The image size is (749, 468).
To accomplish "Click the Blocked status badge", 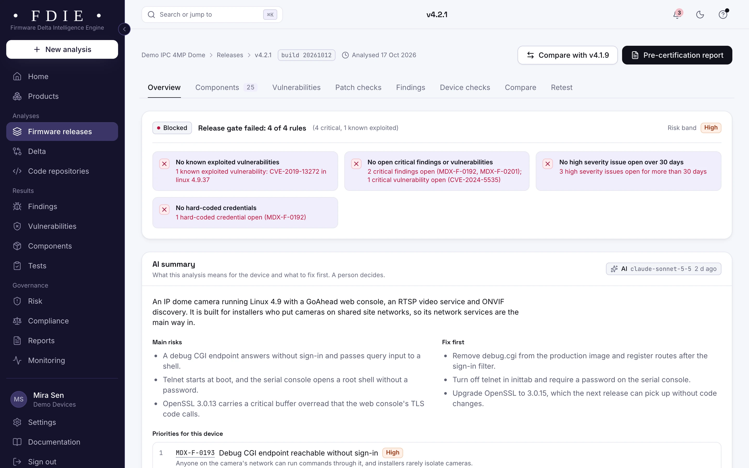I will (x=172, y=128).
